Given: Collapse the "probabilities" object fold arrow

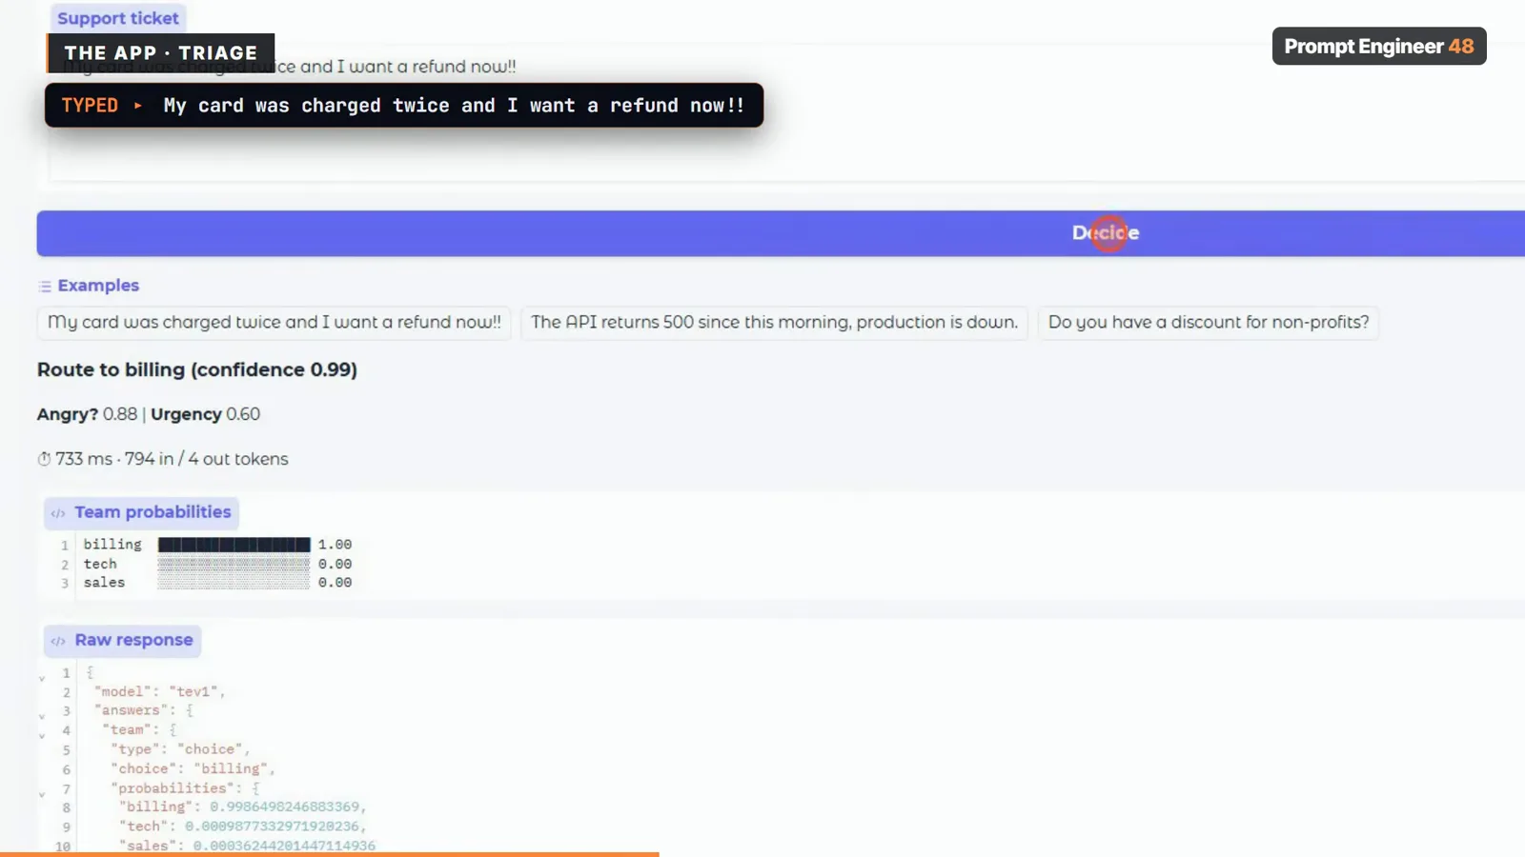Looking at the screenshot, I should 42,793.
